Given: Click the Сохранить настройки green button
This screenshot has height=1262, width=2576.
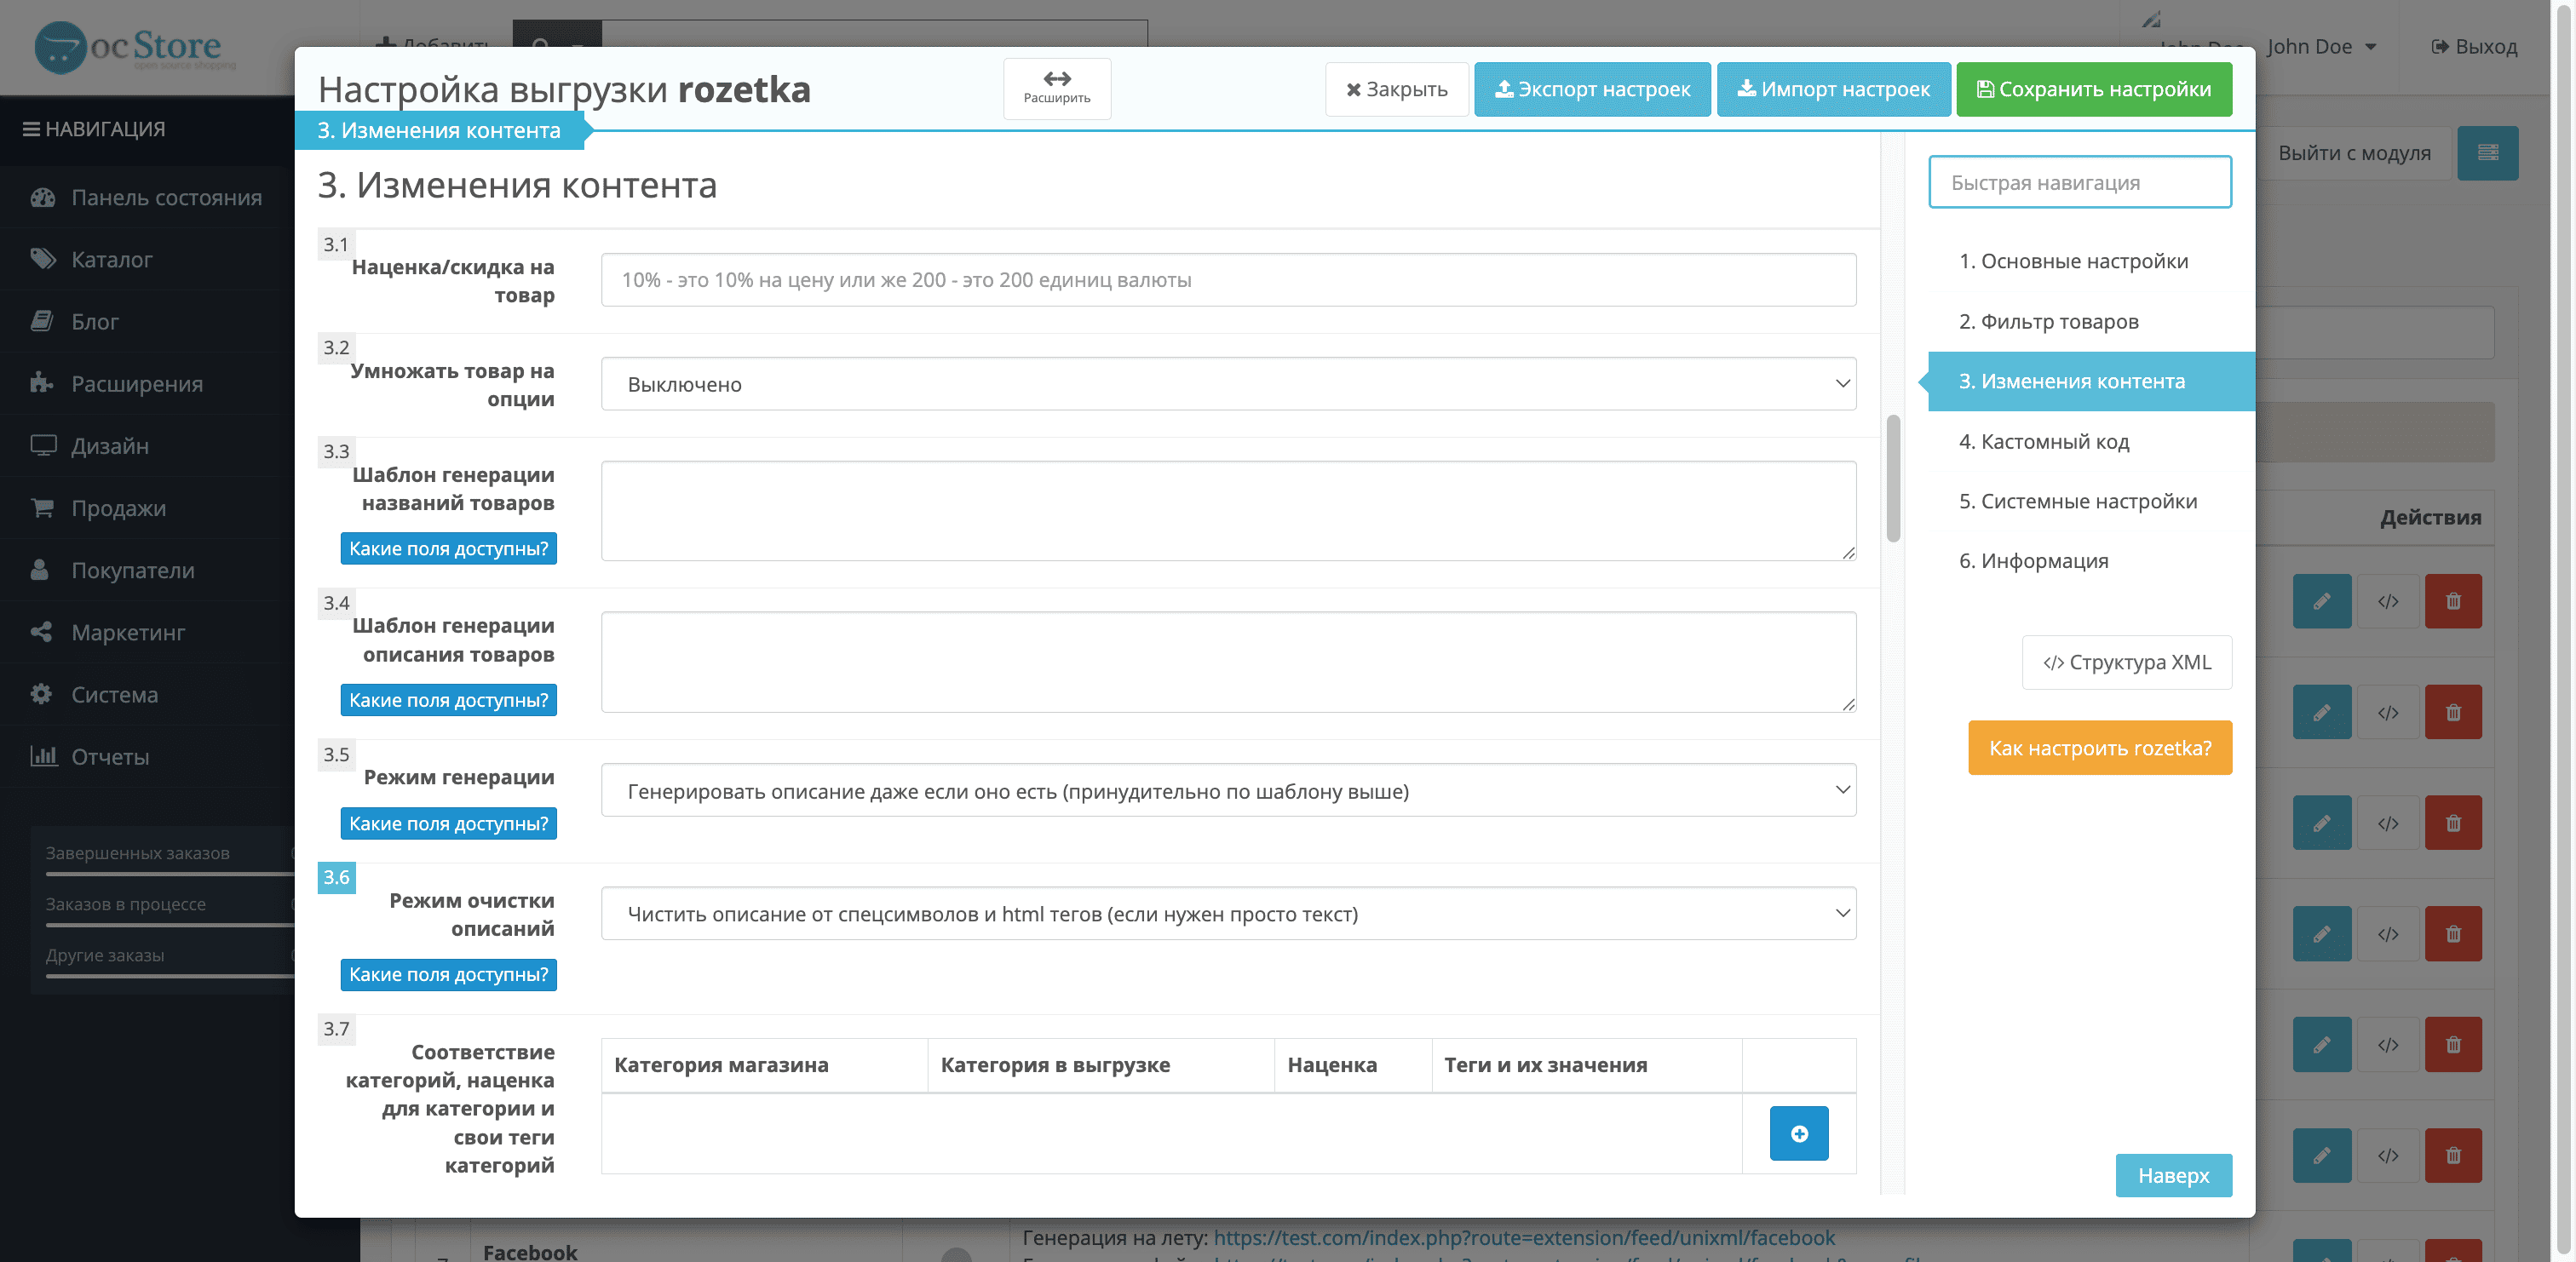Looking at the screenshot, I should tap(2094, 89).
